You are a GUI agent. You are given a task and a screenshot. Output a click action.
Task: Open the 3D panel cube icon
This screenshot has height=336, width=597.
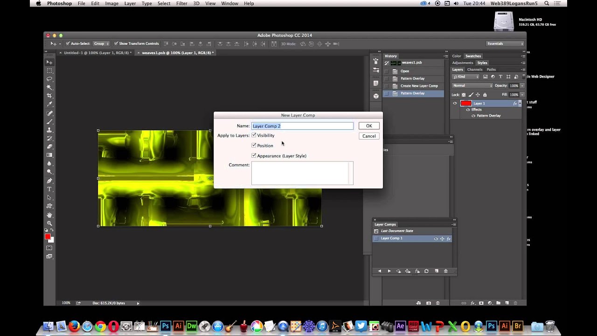(x=376, y=96)
